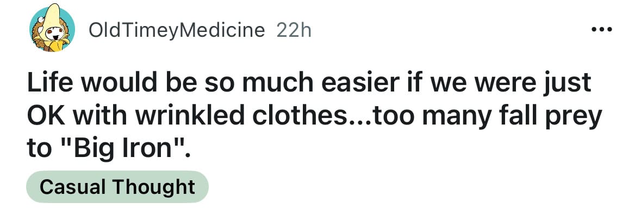This screenshot has width=641, height=209.
Task: Open OldTimeyMedicine's profile via username
Action: point(177,30)
